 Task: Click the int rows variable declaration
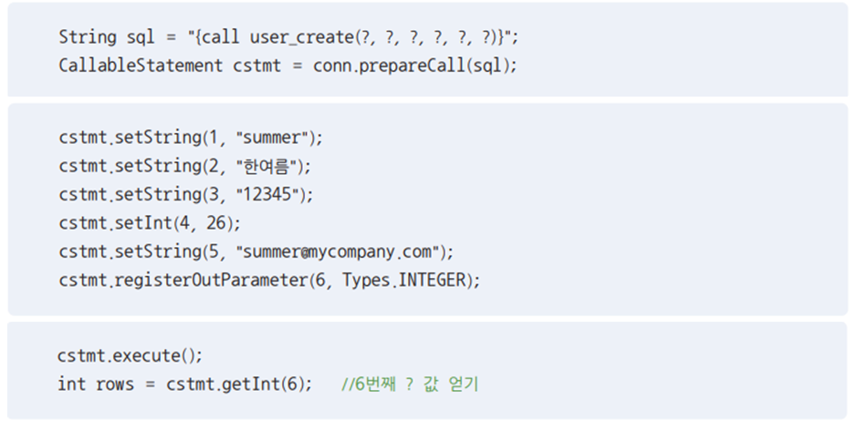point(95,384)
